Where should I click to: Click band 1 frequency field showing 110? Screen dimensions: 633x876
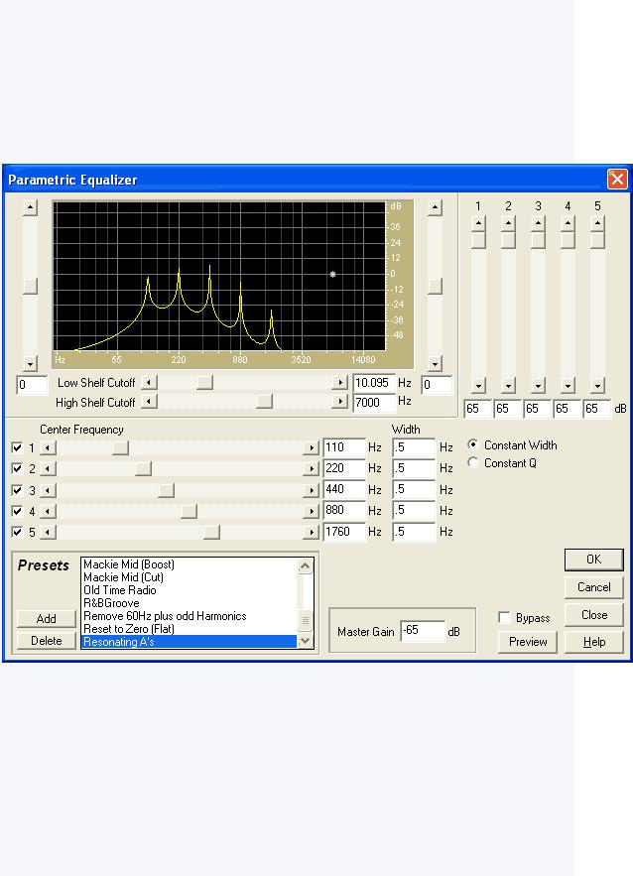[x=344, y=447]
